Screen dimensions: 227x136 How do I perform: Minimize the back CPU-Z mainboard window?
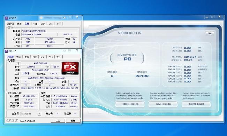(x=65, y=17)
